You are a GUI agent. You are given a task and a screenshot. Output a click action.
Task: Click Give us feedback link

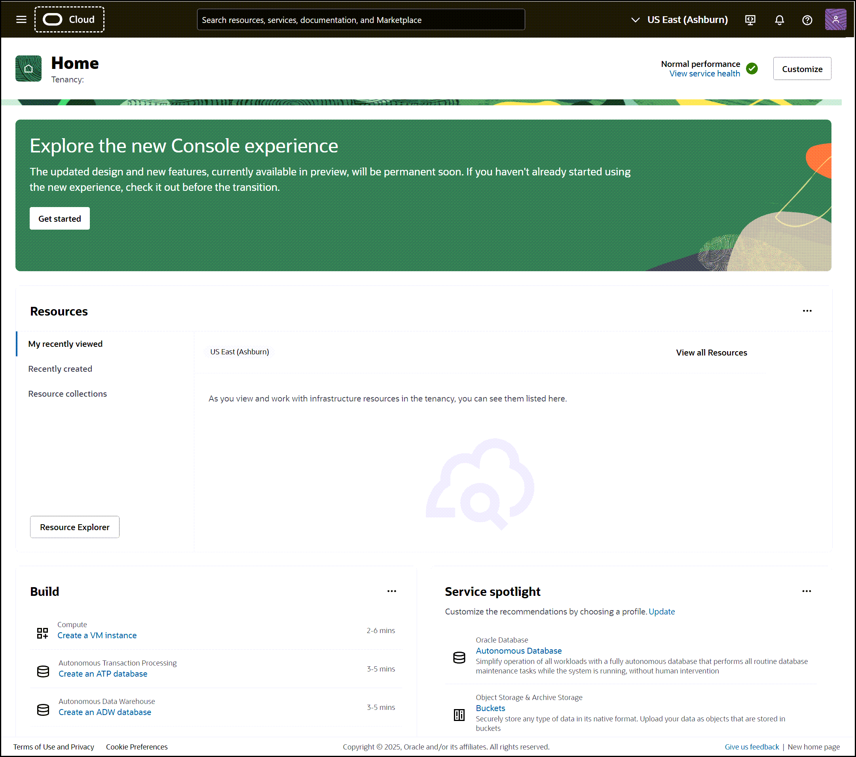click(x=752, y=747)
